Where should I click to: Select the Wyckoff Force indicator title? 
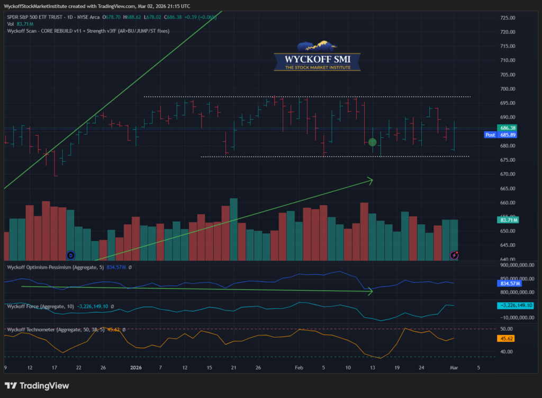(39, 306)
